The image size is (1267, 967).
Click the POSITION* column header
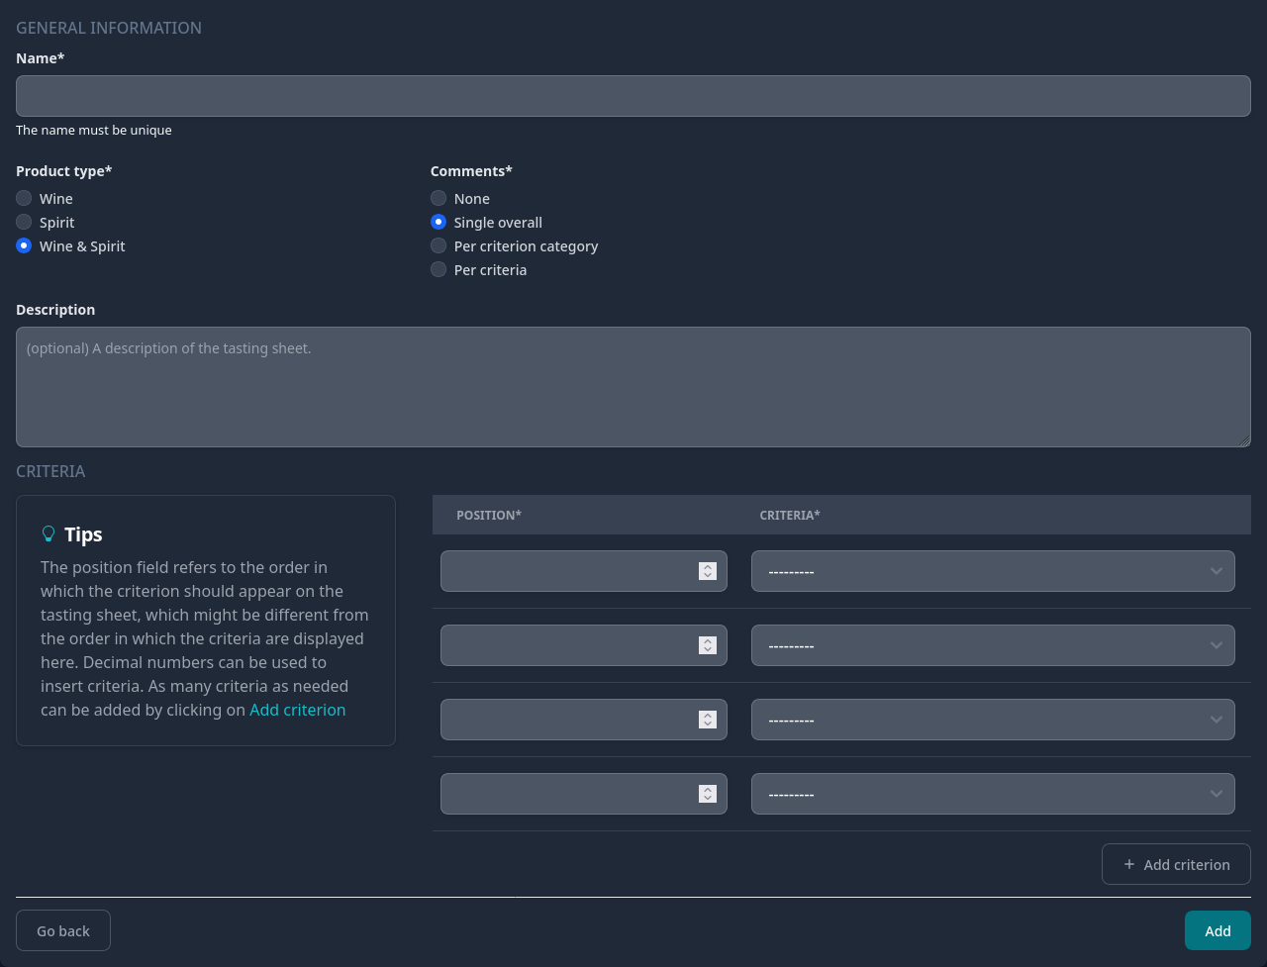pos(489,515)
